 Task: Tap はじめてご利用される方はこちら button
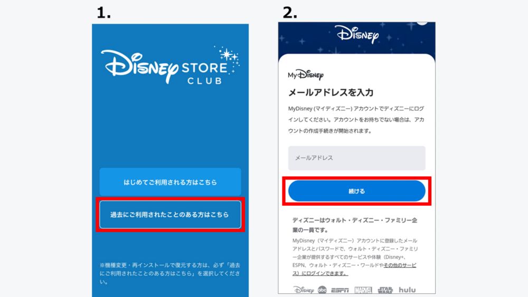click(170, 182)
